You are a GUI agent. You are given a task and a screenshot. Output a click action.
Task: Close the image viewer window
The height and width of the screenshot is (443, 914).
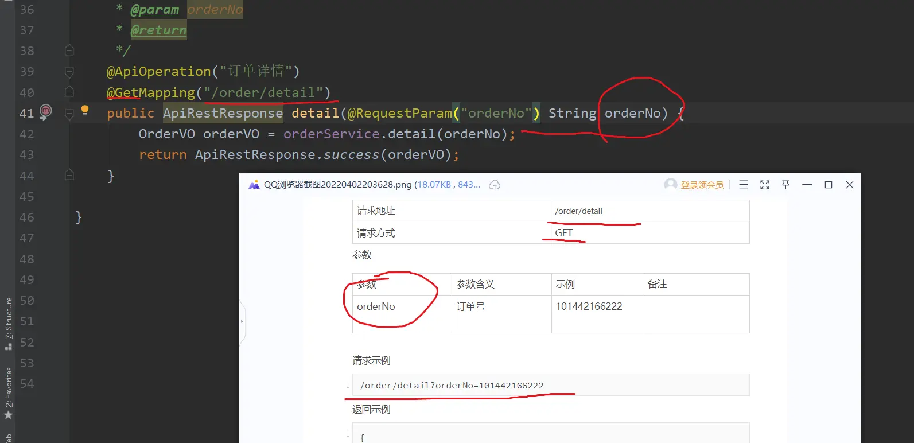click(x=850, y=185)
